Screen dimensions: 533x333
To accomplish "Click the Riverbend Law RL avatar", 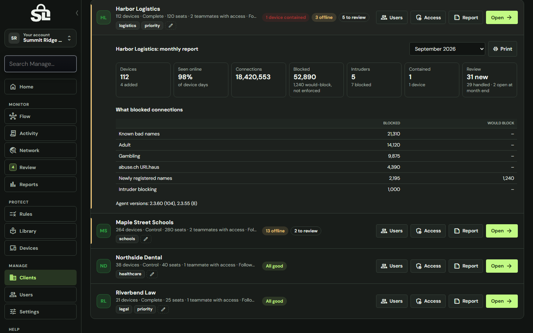I will [104, 301].
